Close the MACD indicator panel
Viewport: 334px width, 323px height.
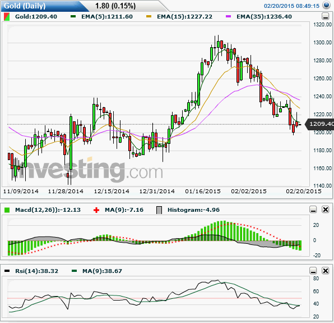325,210
